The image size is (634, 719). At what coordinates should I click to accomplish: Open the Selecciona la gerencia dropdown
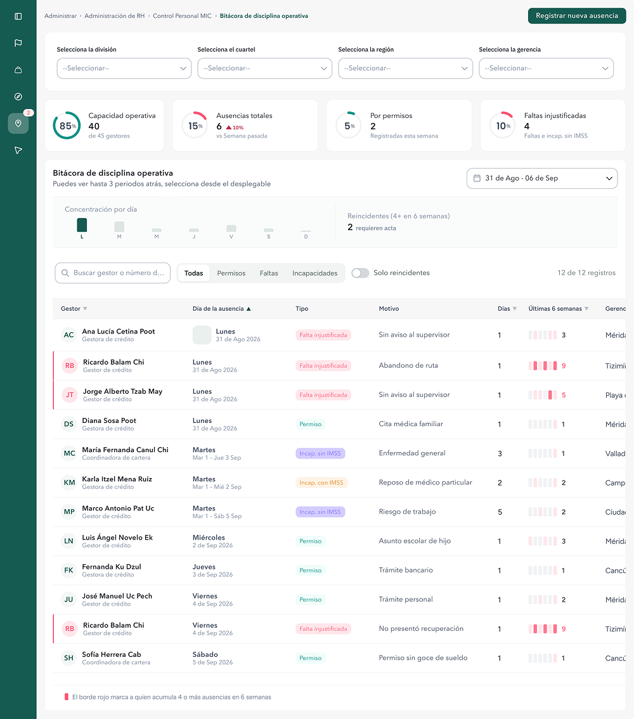547,68
